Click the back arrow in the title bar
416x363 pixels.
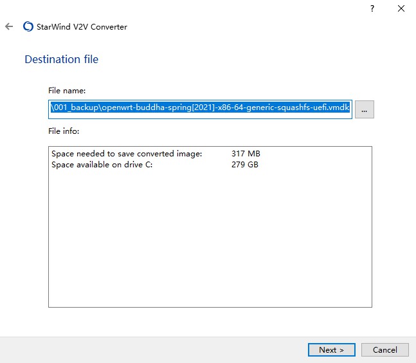pos(9,27)
